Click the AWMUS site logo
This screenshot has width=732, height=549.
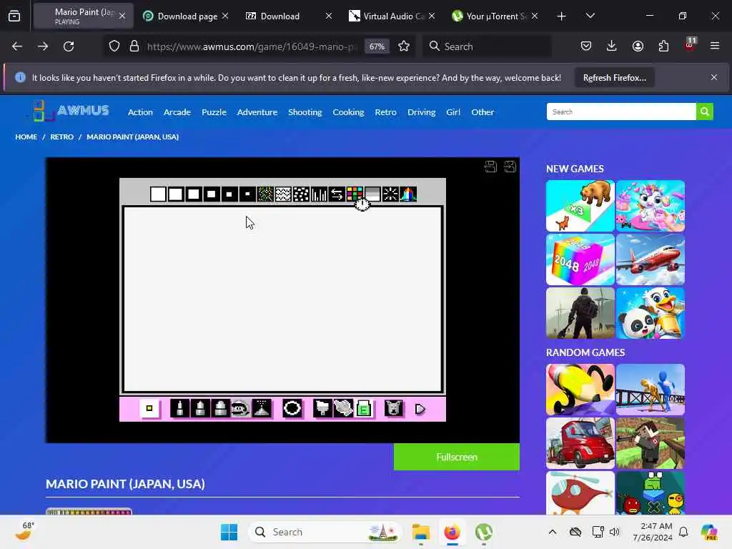pos(71,111)
